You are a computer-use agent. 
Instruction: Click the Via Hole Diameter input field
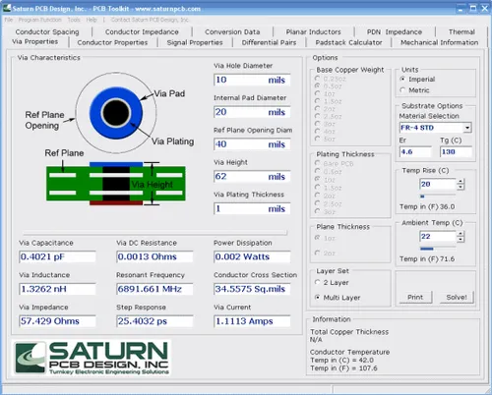point(252,80)
